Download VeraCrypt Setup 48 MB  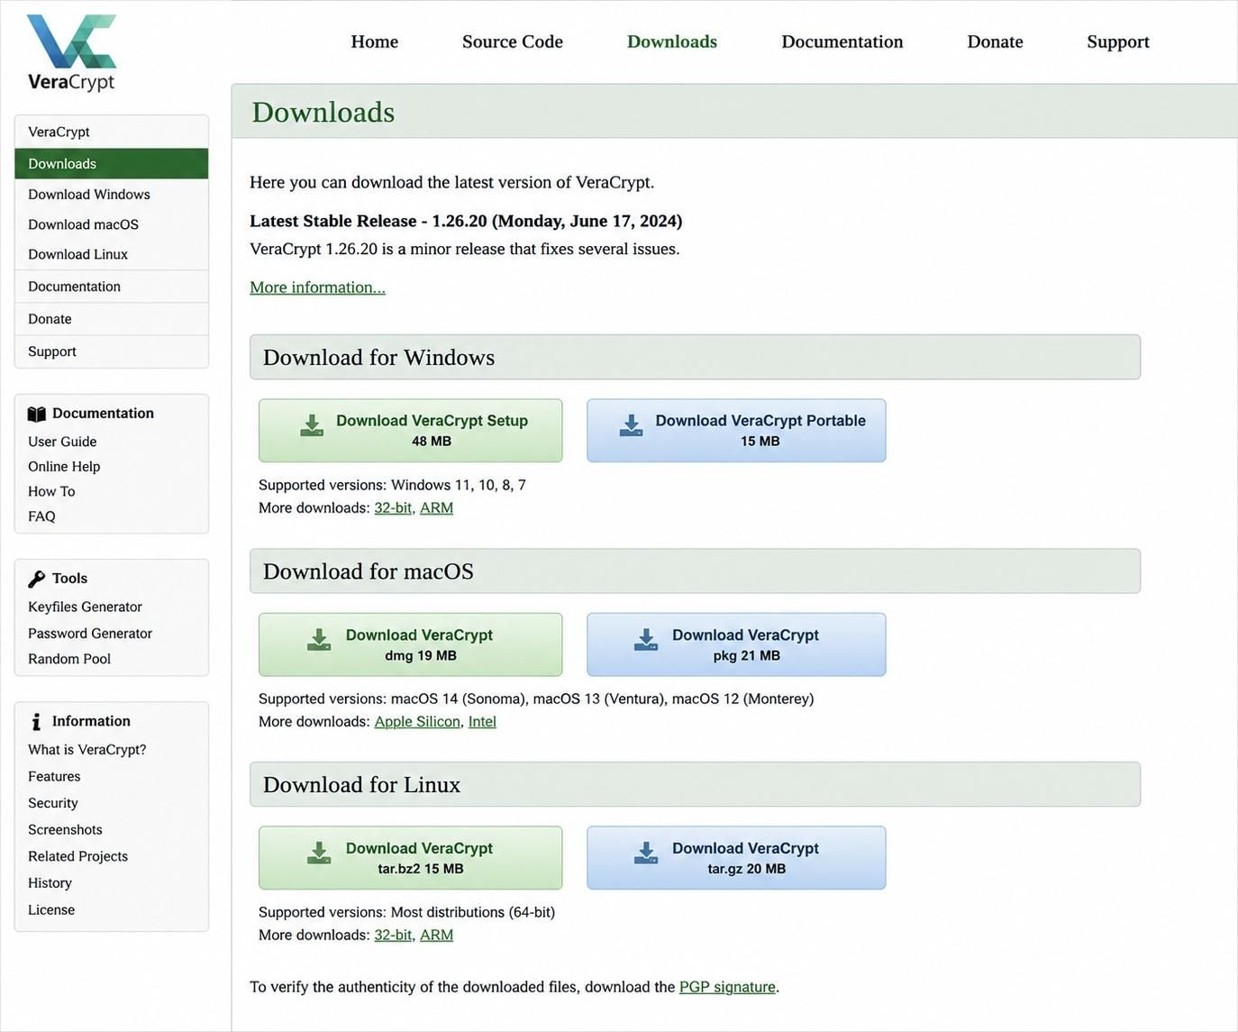(x=411, y=431)
